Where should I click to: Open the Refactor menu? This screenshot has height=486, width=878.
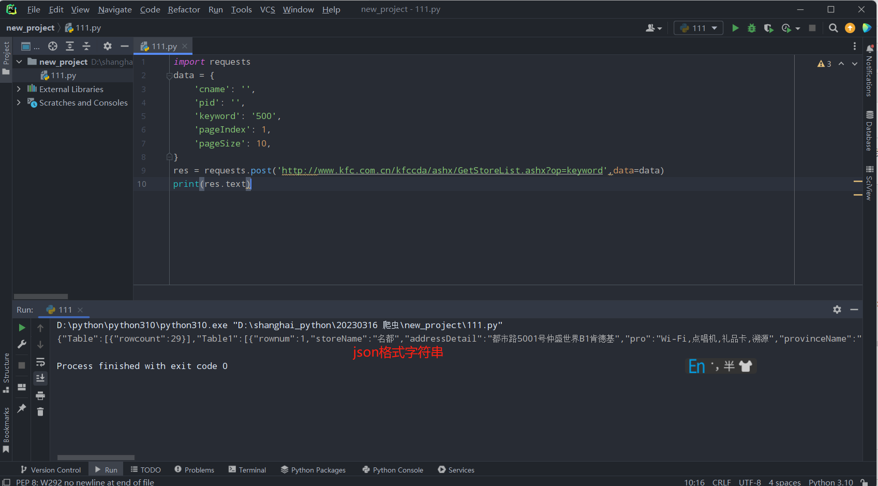[x=184, y=9]
